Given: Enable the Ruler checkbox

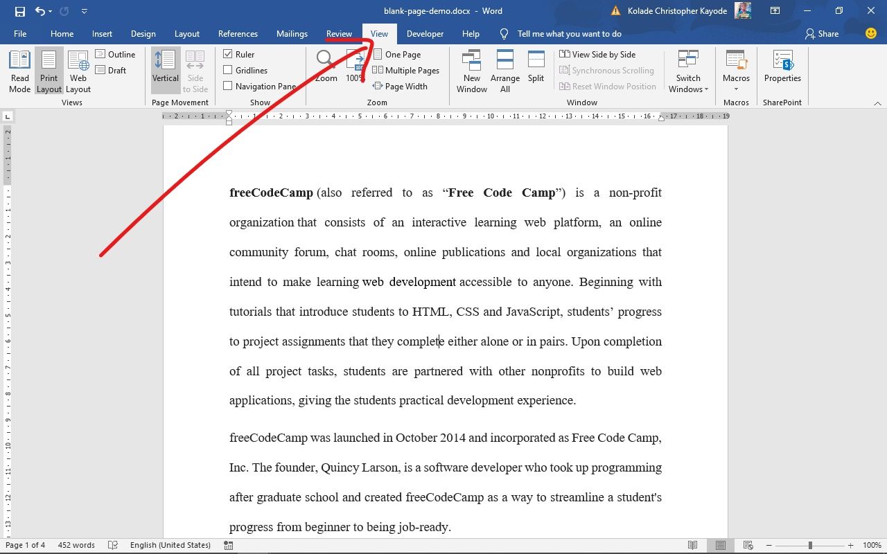Looking at the screenshot, I should tap(229, 54).
